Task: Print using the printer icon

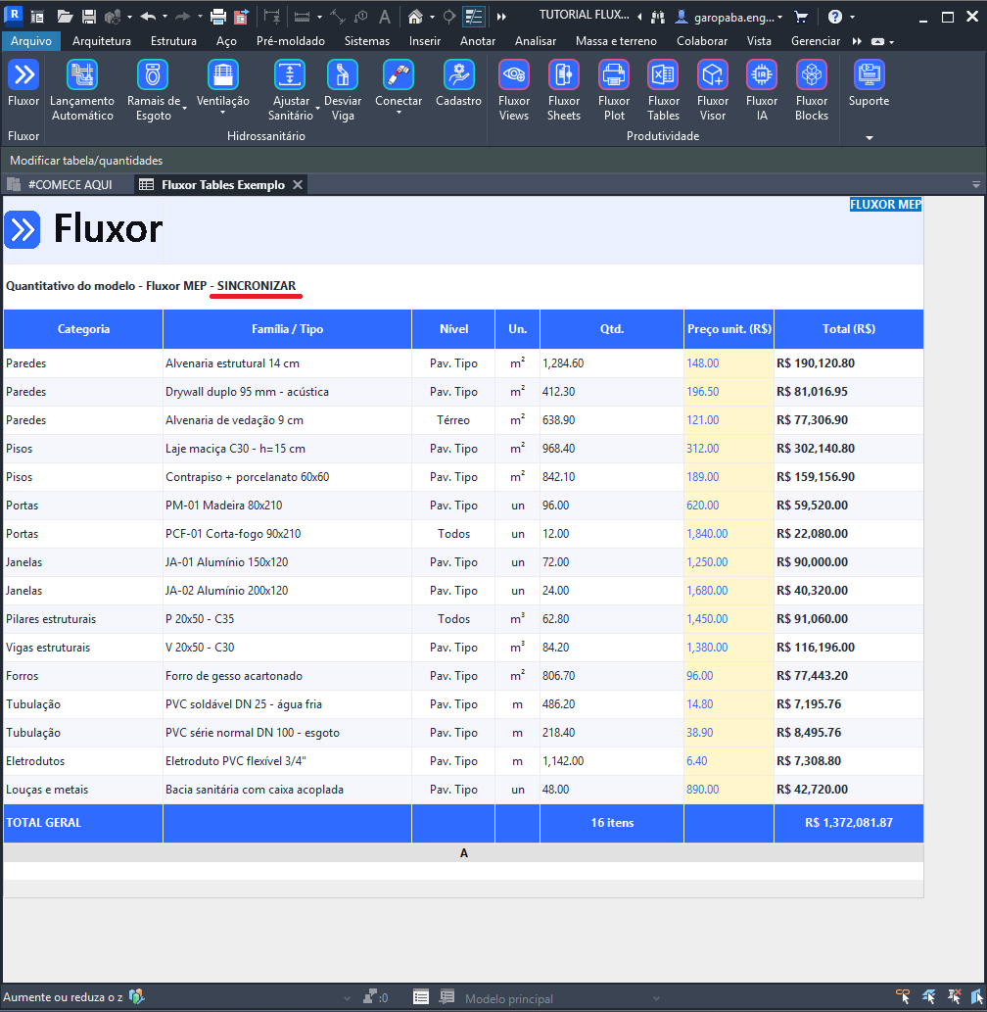Action: point(218,17)
